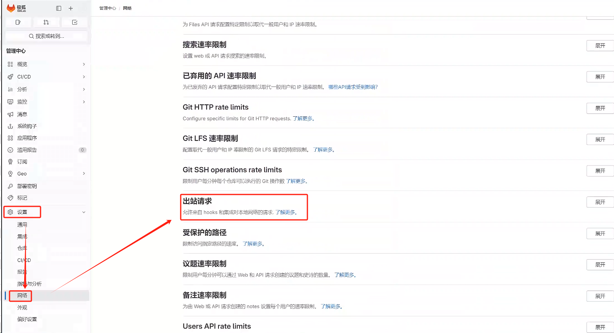Open to-do list checkmark icon
This screenshot has width=614, height=333.
[x=75, y=22]
